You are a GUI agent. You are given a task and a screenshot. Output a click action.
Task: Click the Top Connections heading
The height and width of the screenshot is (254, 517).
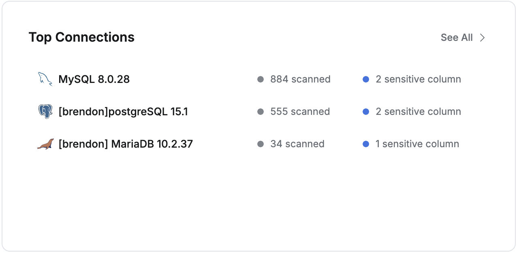tap(81, 37)
